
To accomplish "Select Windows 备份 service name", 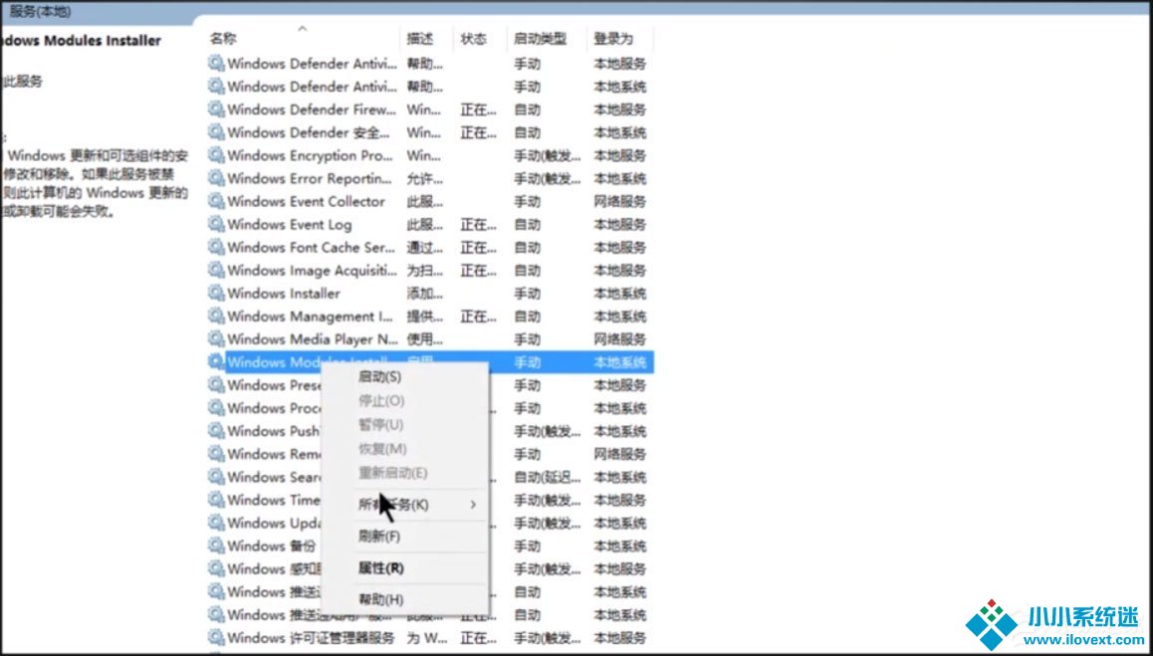I will (272, 546).
